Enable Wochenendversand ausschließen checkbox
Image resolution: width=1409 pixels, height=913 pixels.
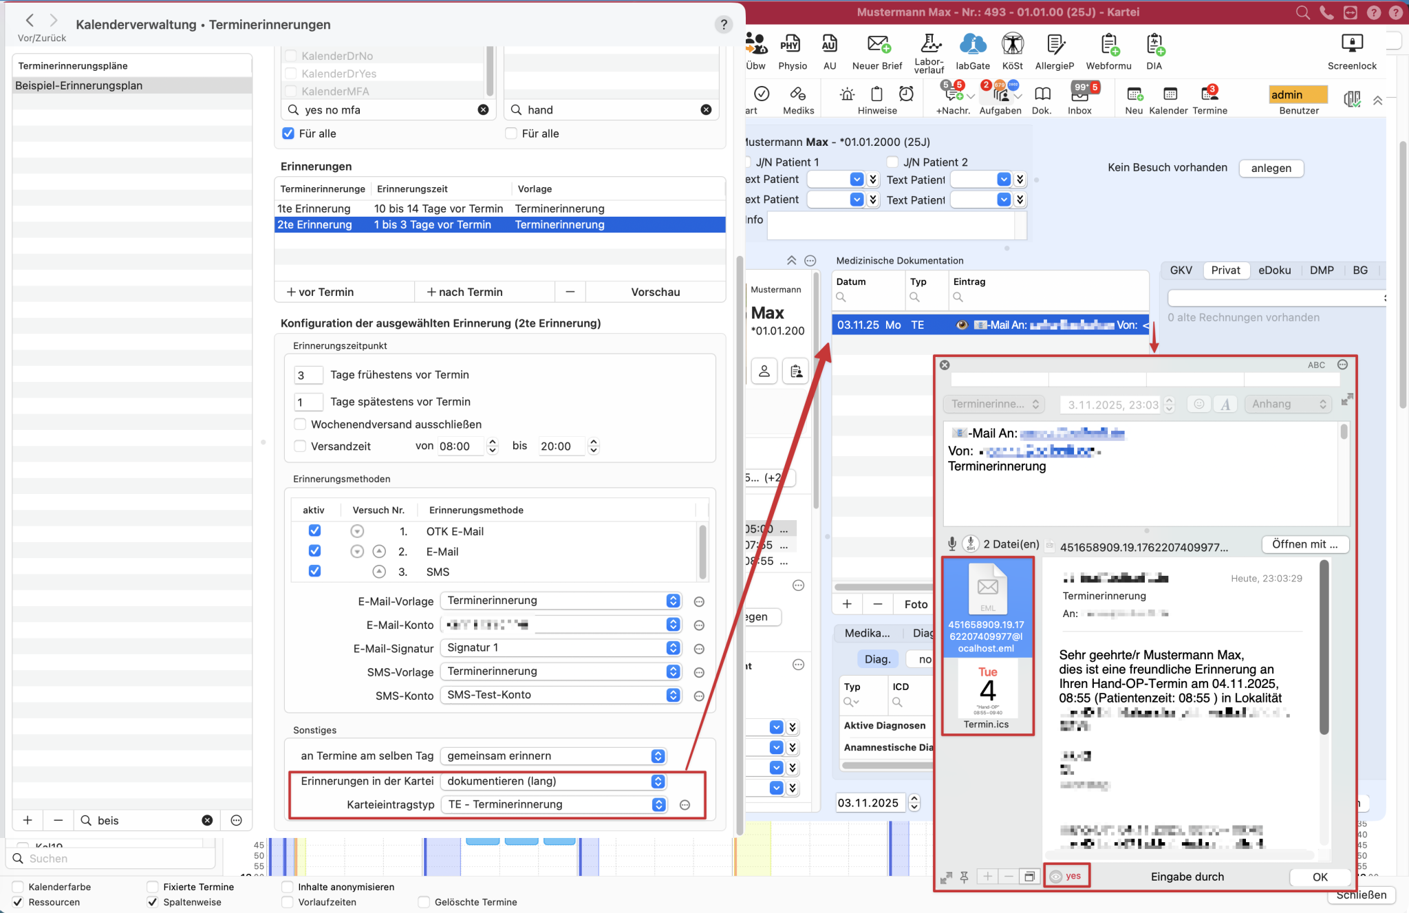(x=300, y=425)
